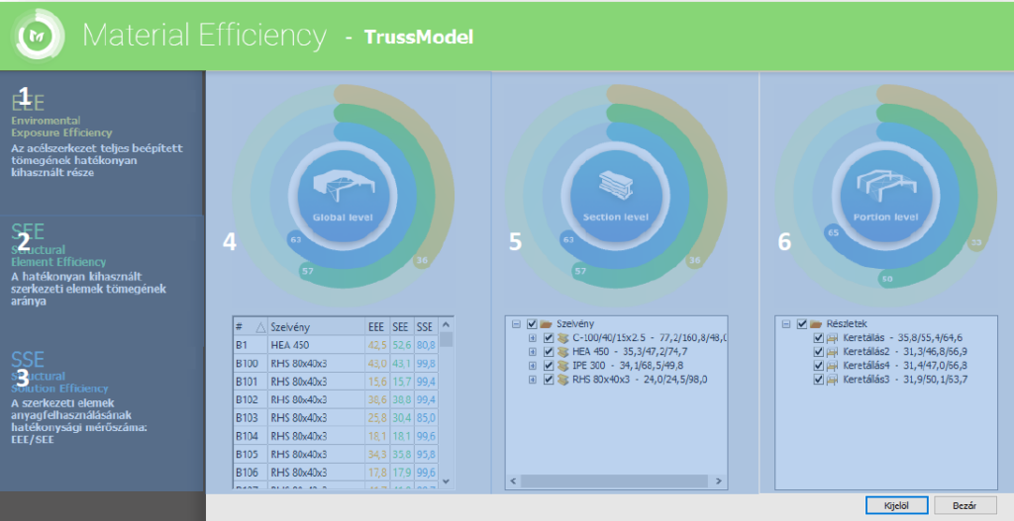1014x521 pixels.
Task: Click the Bezár button
Action: (x=964, y=505)
